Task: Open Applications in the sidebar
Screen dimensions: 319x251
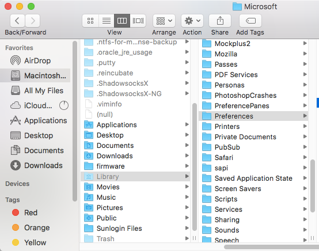Action: point(35,121)
